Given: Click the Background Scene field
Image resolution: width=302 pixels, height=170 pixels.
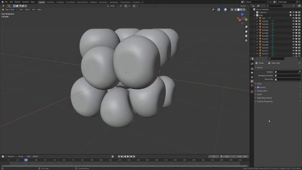Looking at the screenshot, I should tap(287, 76).
